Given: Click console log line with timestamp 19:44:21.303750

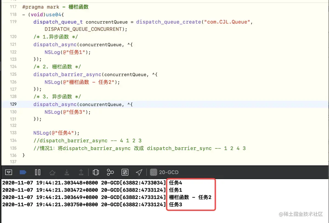Looking at the screenshot, I should pyautogui.click(x=92, y=204).
